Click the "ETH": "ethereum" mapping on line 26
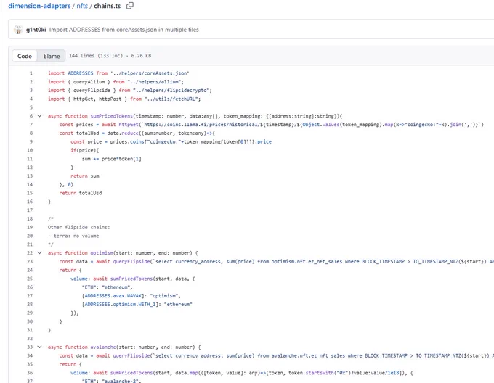Image resolution: width=494 pixels, height=383 pixels. pos(107,287)
